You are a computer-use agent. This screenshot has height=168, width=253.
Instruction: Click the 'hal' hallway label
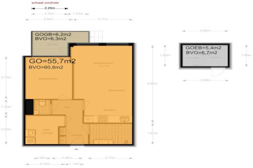pyautogui.click(x=66, y=107)
